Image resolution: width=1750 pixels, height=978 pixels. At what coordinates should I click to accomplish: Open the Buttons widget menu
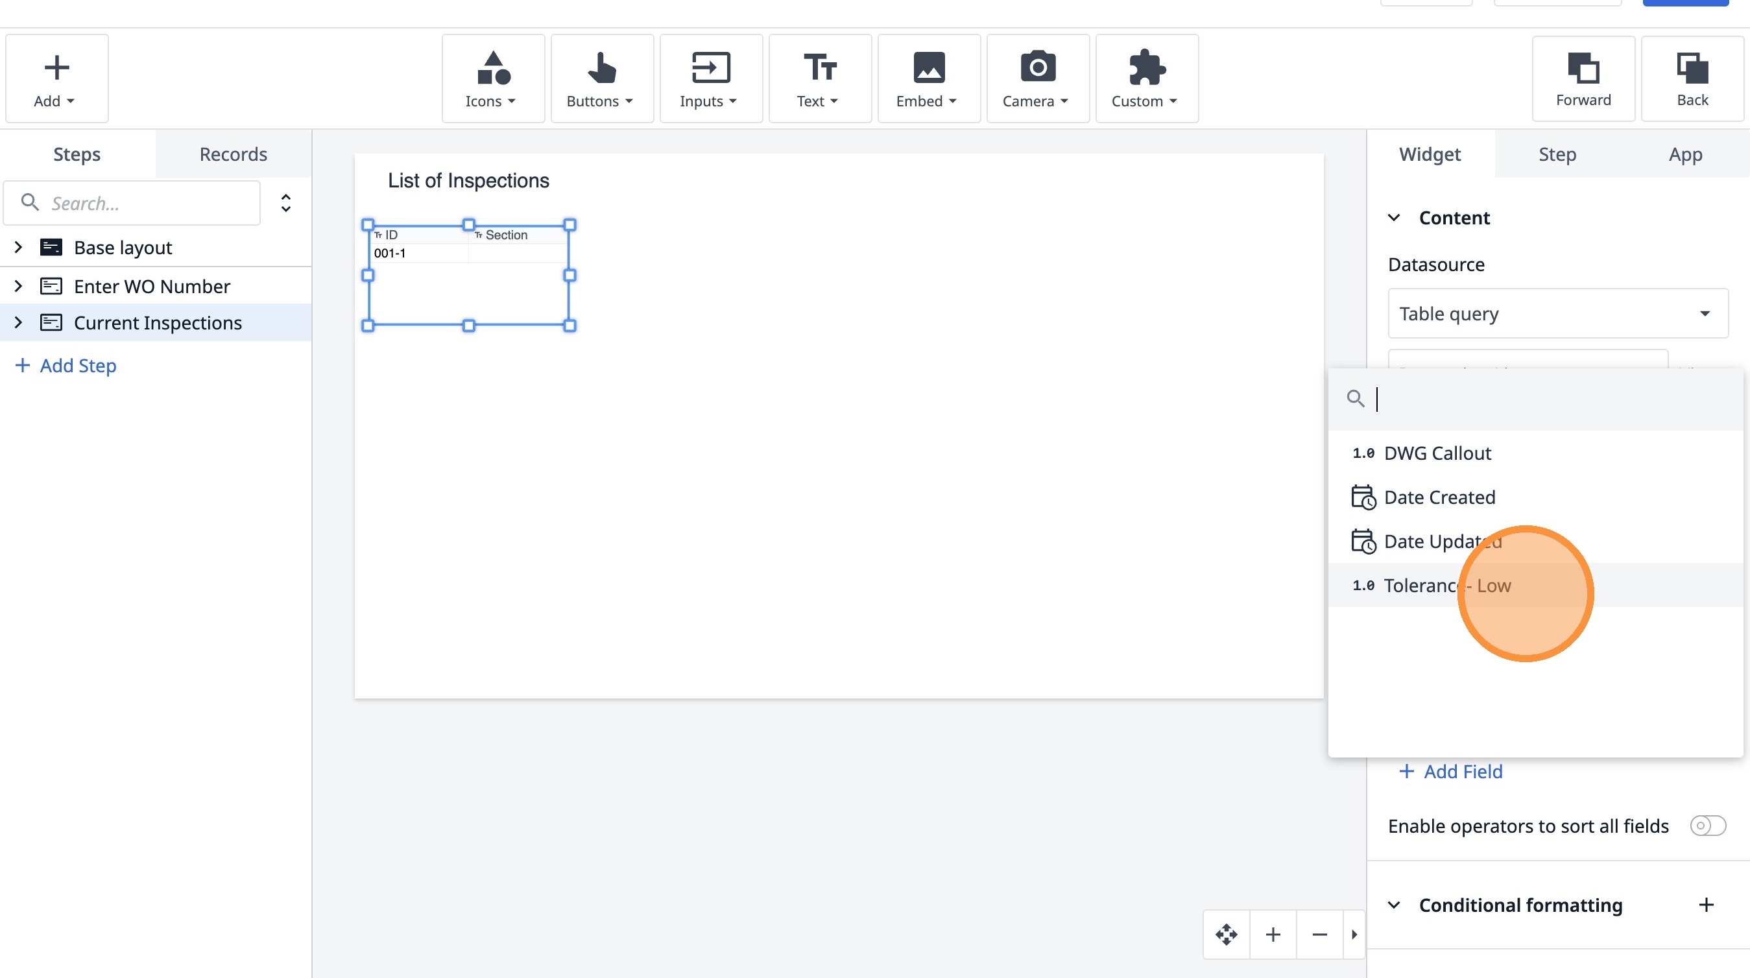tap(601, 78)
